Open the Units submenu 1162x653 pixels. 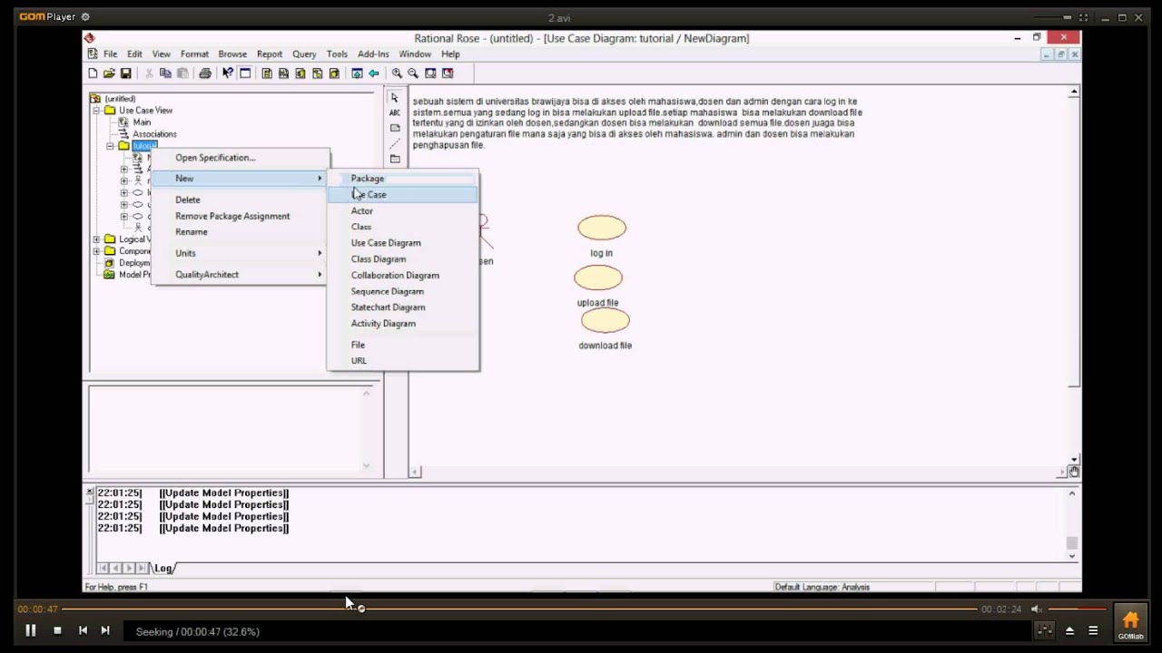click(x=241, y=253)
